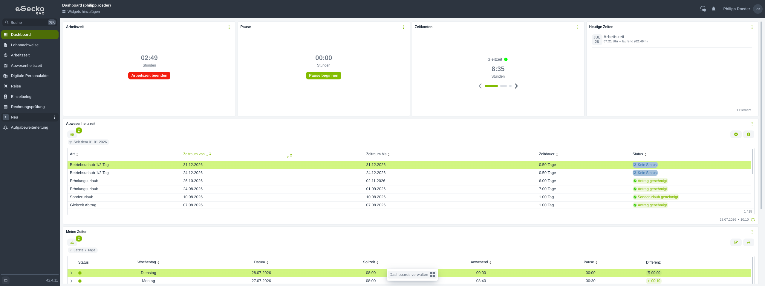
Task: Refresh the Abwesenheitszeit widget
Action: [753, 220]
